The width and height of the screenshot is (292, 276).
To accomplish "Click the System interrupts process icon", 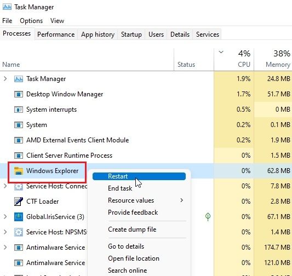I will tap(19, 110).
